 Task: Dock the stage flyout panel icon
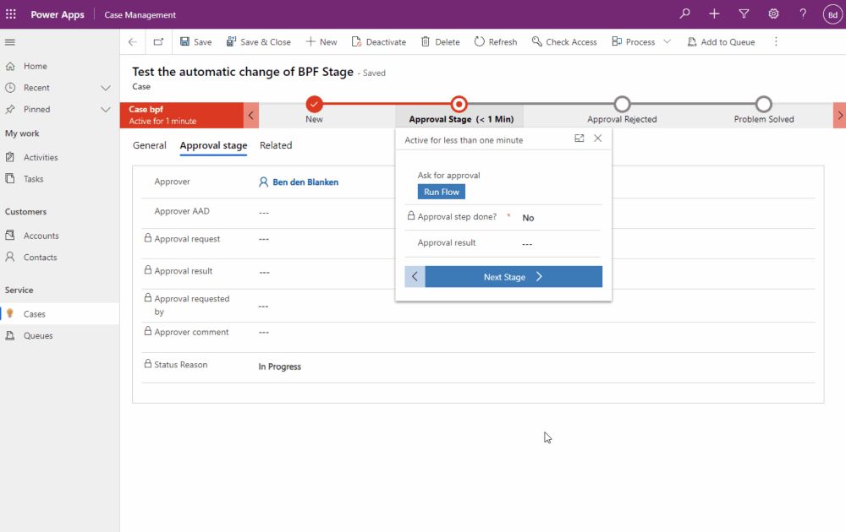click(579, 138)
